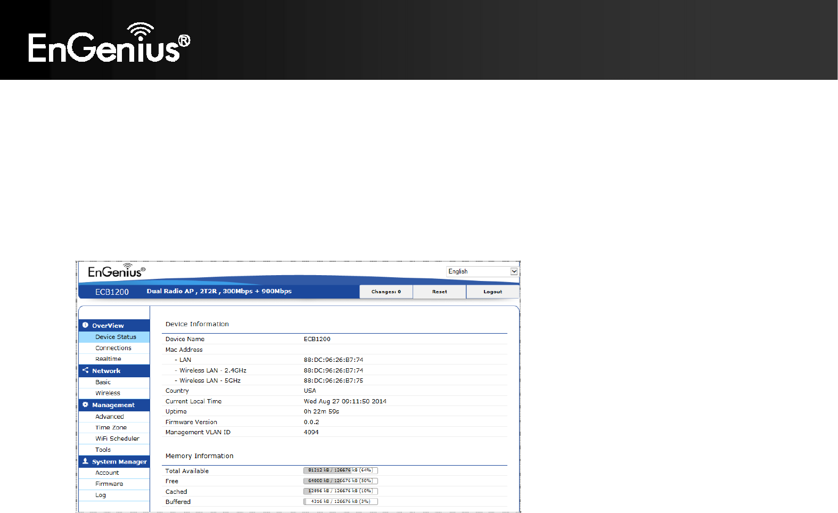838x513 pixels.
Task: Click the Dual Radio AP description text
Action: (x=219, y=291)
